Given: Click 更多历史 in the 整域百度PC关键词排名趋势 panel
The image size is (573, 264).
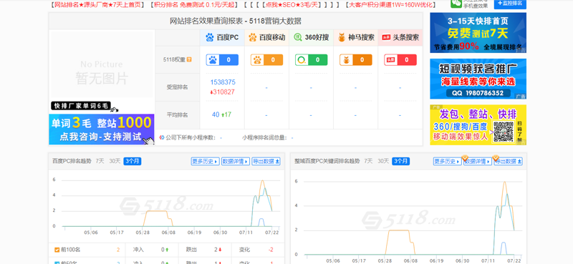Looking at the screenshot, I should pos(447,162).
